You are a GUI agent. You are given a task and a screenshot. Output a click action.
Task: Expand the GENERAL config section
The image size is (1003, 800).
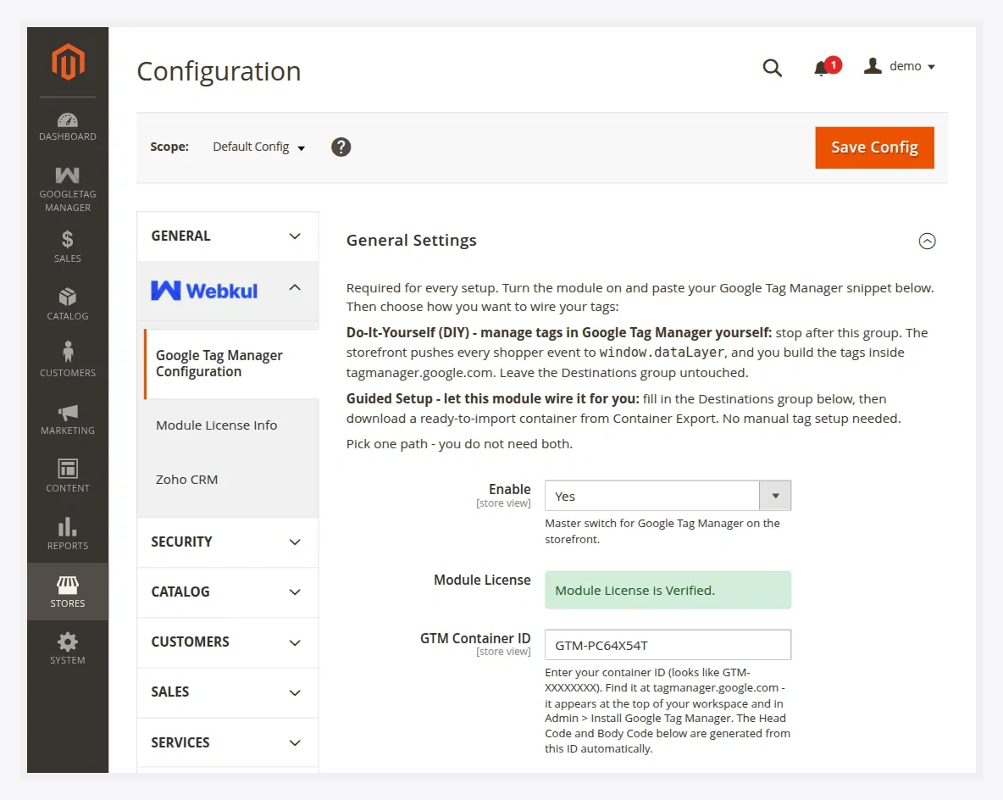coord(228,236)
